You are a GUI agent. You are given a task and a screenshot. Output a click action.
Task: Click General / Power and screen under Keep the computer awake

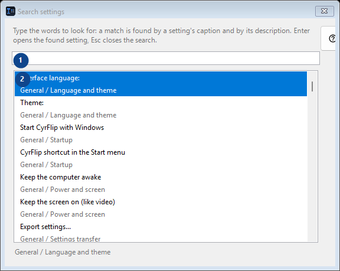pos(63,190)
